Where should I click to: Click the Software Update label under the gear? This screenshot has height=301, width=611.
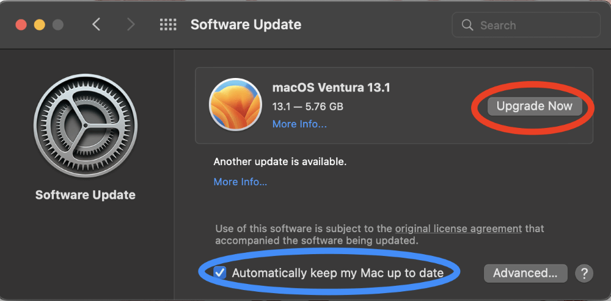coord(86,195)
